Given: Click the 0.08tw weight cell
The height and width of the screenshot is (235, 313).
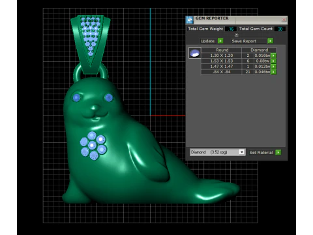Looking at the screenshot, I should pos(262,61).
